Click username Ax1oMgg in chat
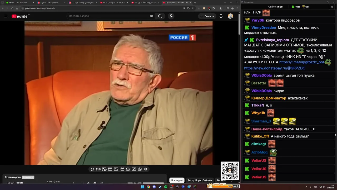Viewport: 337px width, 190px height. click(260, 152)
